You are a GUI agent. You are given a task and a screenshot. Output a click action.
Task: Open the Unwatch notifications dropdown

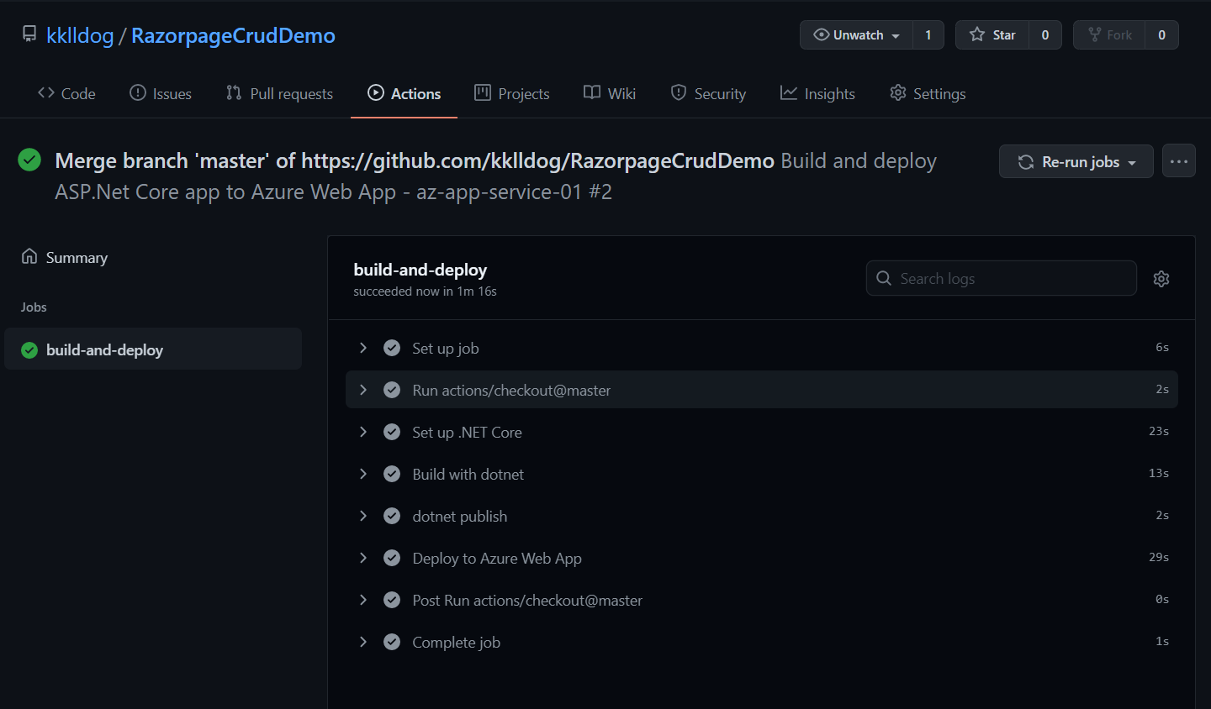[x=856, y=34]
